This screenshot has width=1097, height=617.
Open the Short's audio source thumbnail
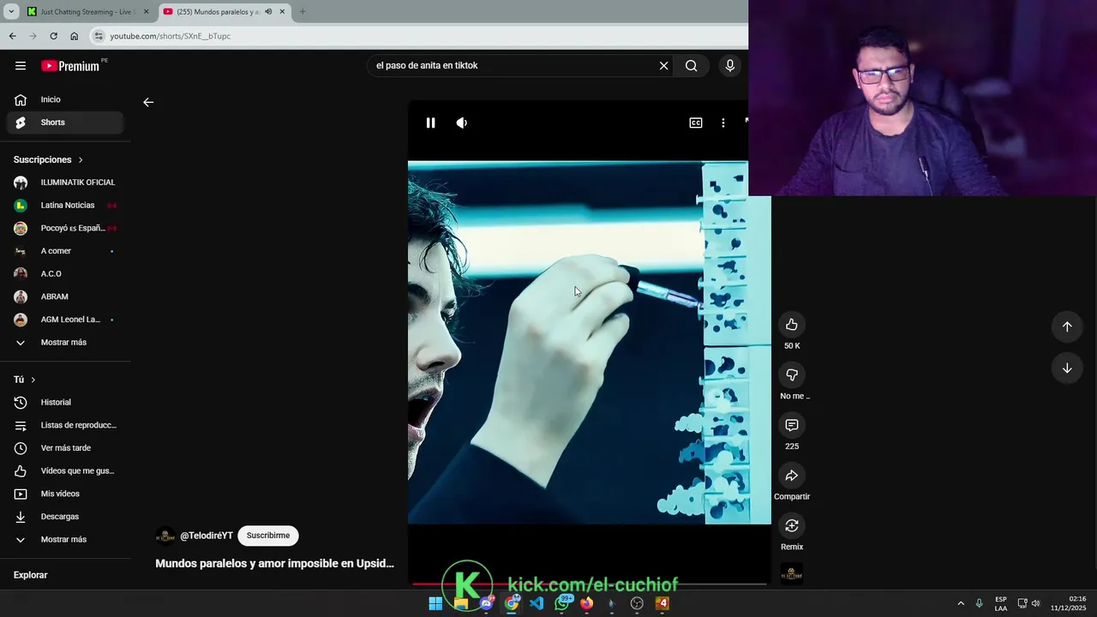(792, 573)
